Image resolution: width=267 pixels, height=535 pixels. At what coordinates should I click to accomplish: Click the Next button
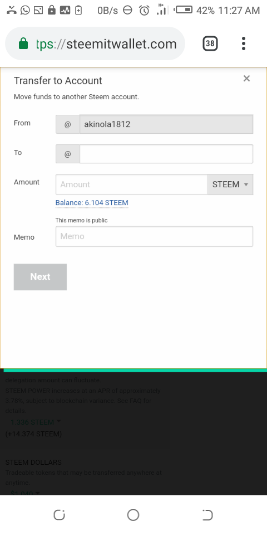coord(40,277)
